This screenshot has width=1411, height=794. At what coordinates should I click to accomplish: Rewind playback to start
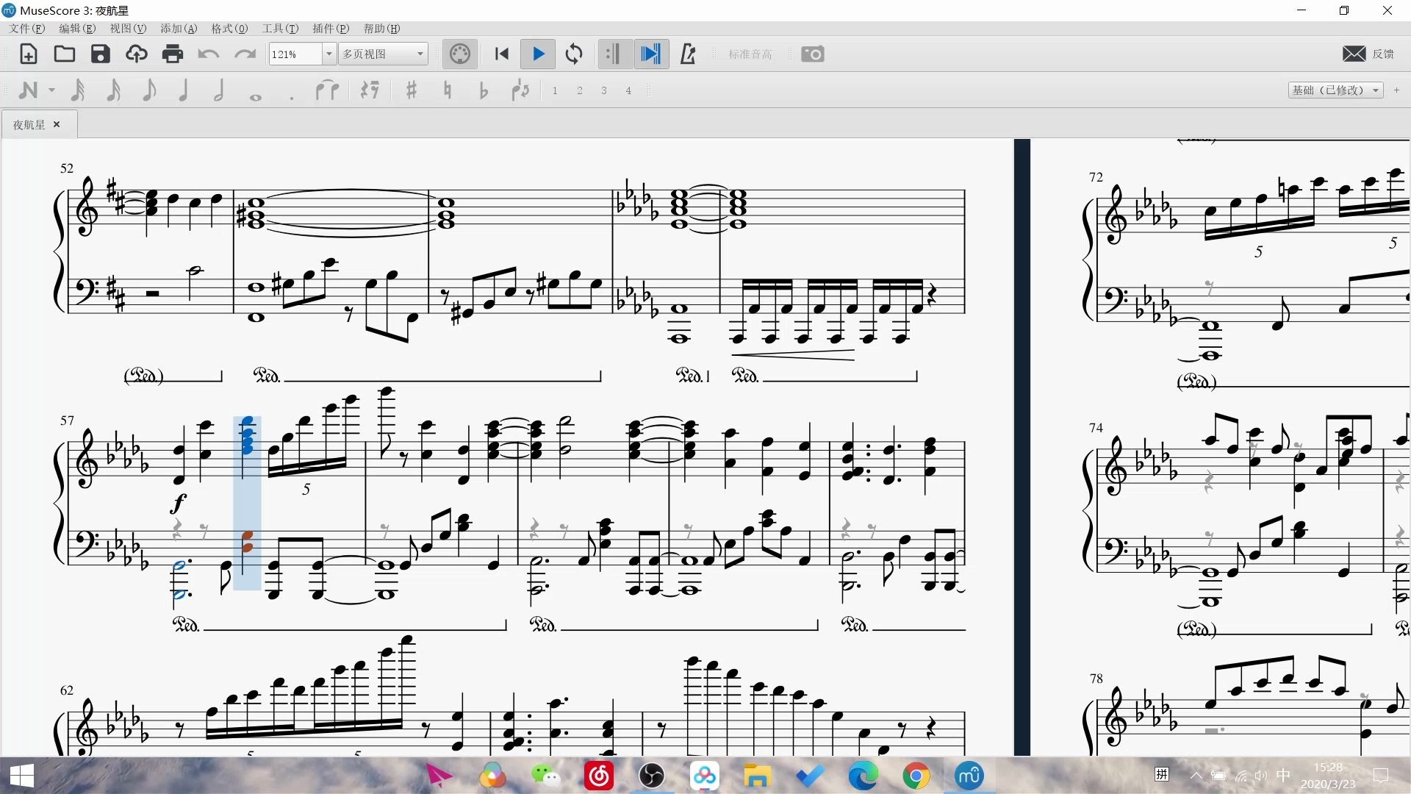(502, 54)
